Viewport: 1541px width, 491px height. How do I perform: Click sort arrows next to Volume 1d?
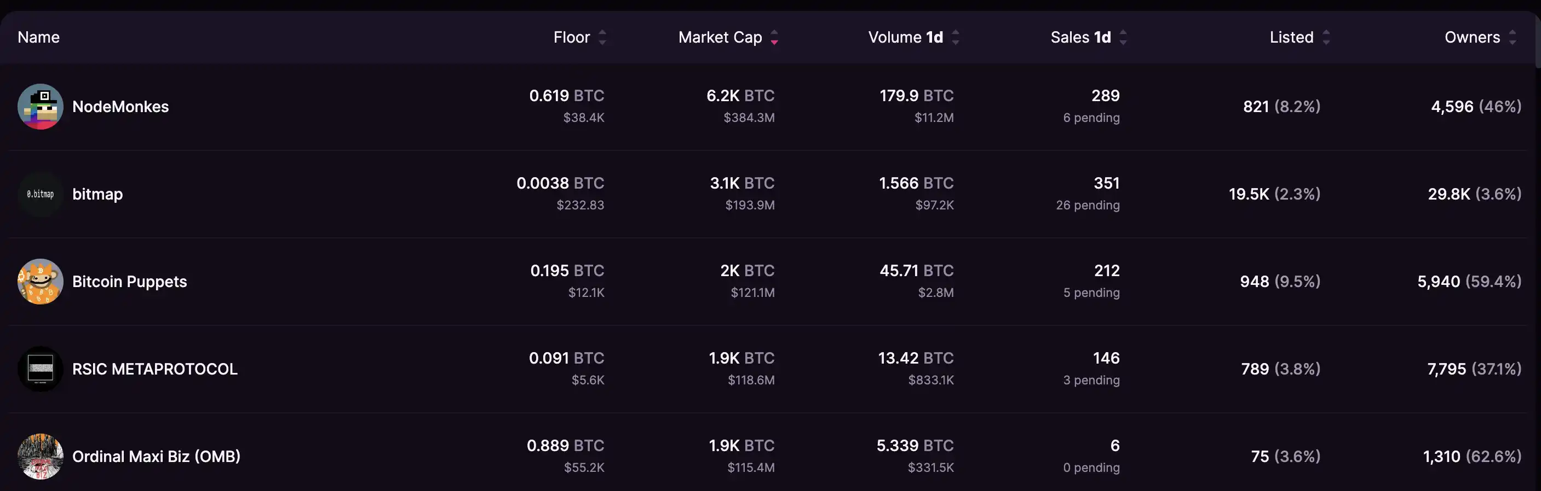point(956,38)
